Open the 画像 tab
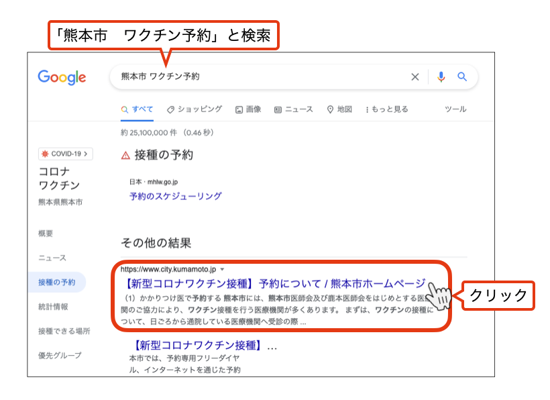Viewport: 550px width, 400px height. click(x=248, y=109)
